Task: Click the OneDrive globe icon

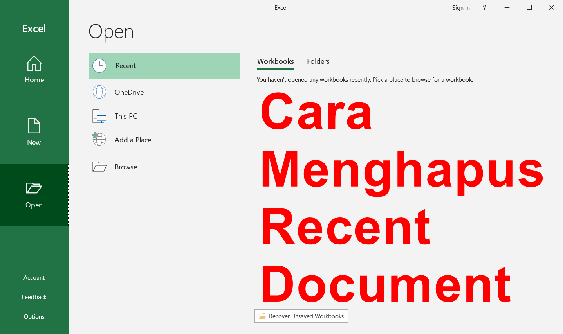Action: click(x=99, y=92)
